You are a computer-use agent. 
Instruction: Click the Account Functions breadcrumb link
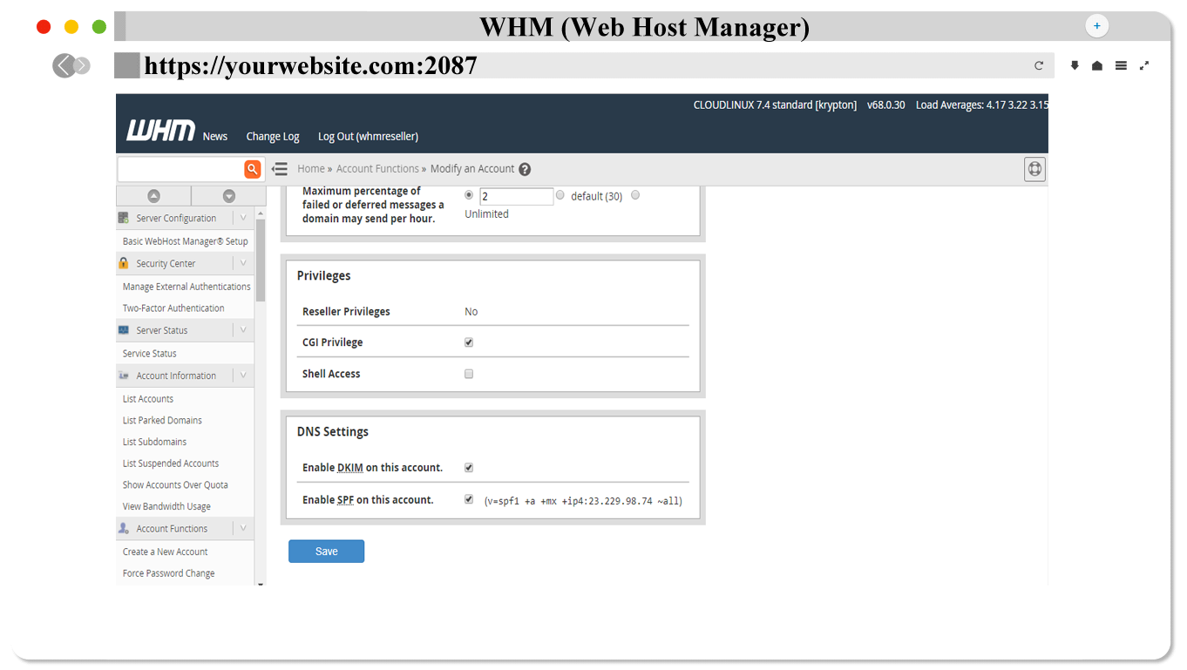pyautogui.click(x=377, y=169)
